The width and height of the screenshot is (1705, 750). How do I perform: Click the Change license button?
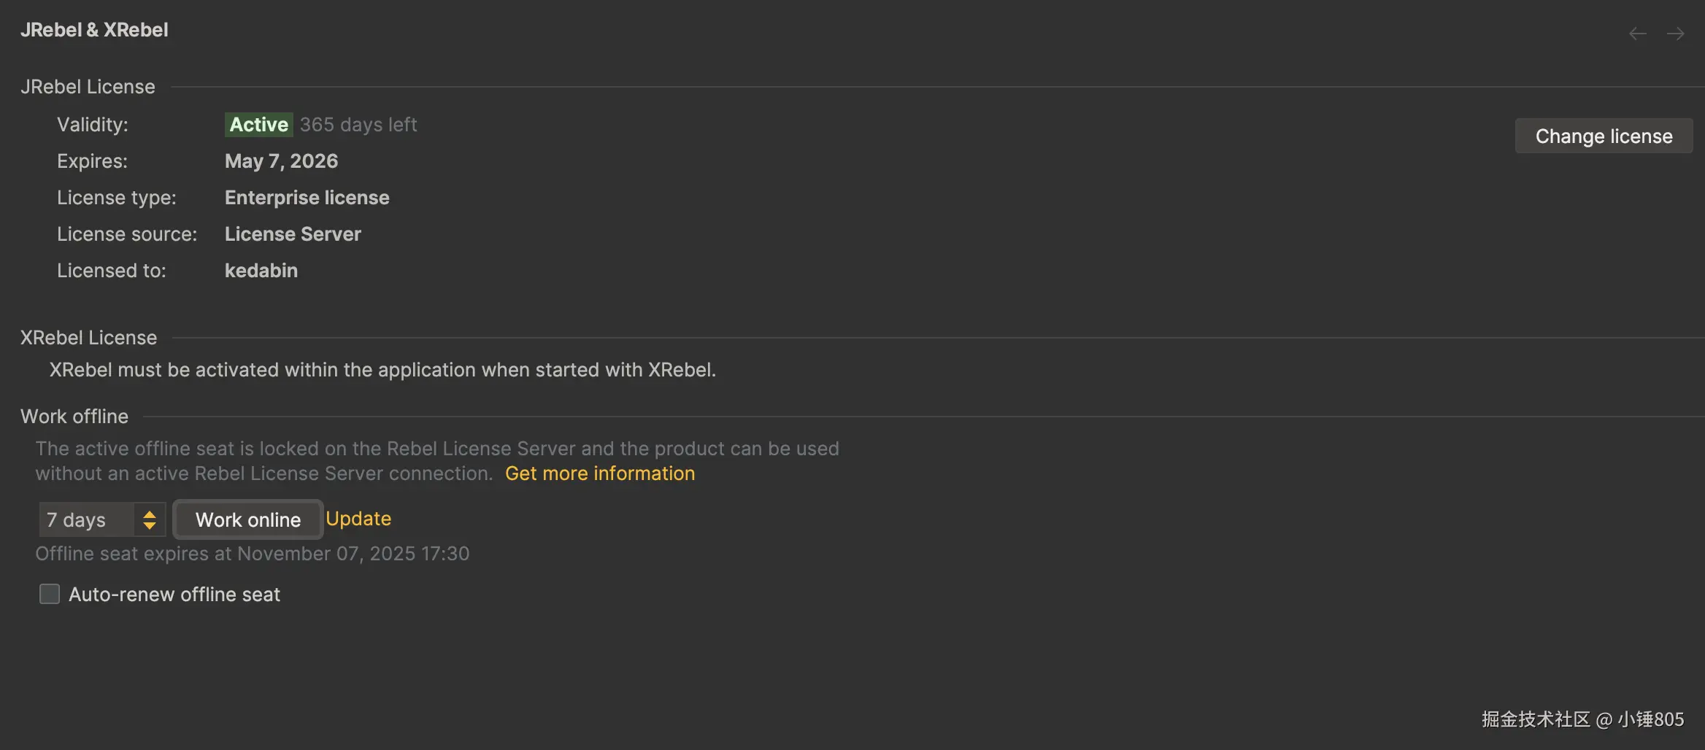click(x=1604, y=136)
